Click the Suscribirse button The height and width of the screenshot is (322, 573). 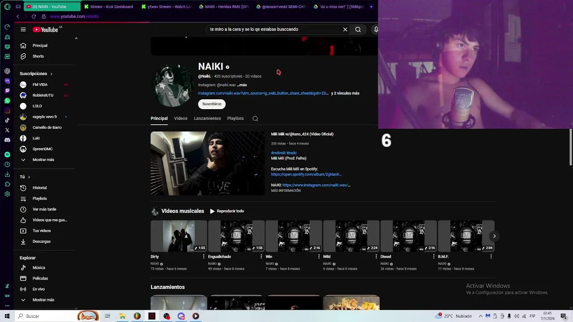pos(212,104)
